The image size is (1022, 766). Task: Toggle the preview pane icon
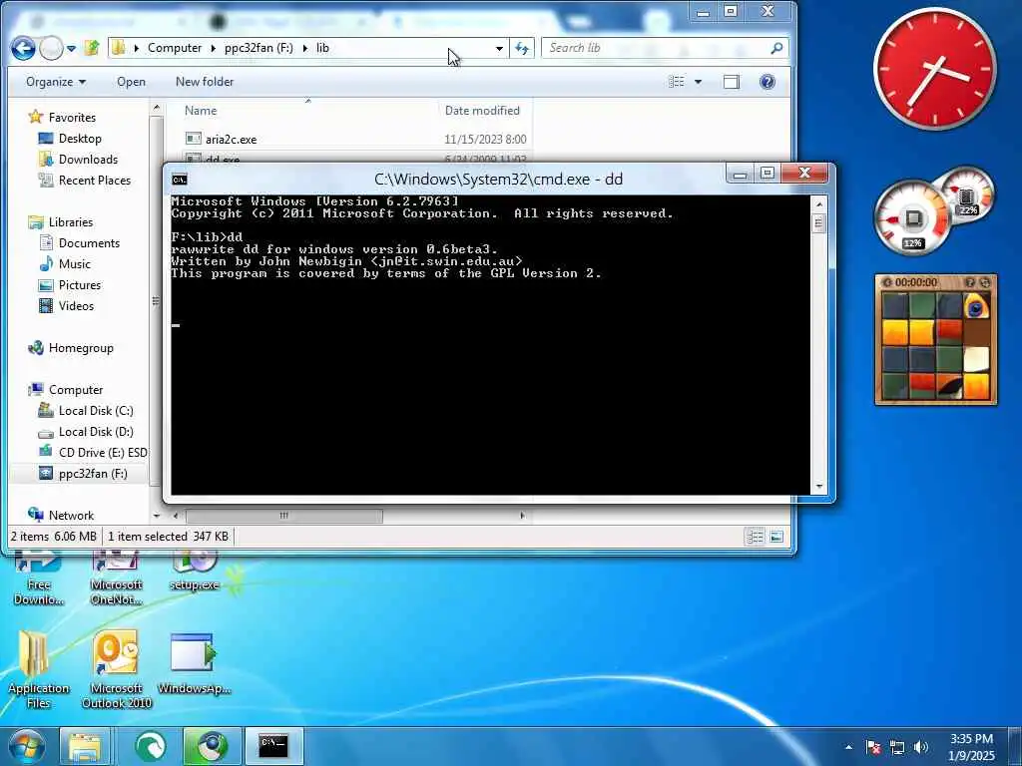(x=732, y=82)
